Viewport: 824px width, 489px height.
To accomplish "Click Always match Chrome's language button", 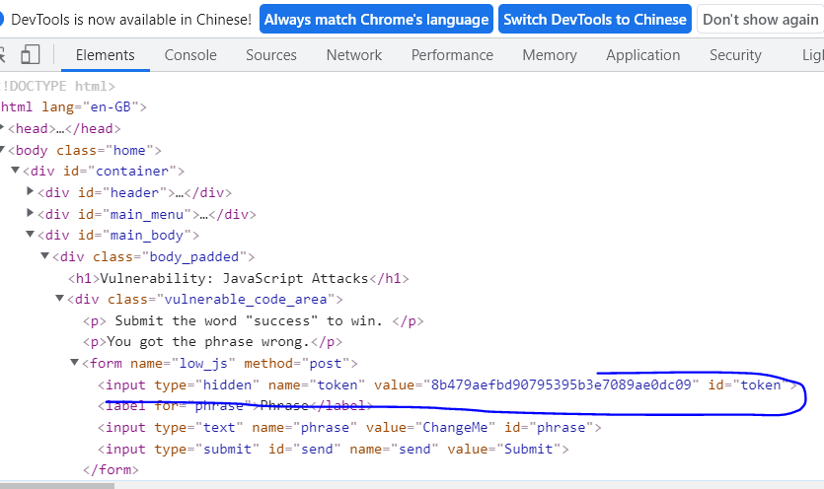I will 376,20.
